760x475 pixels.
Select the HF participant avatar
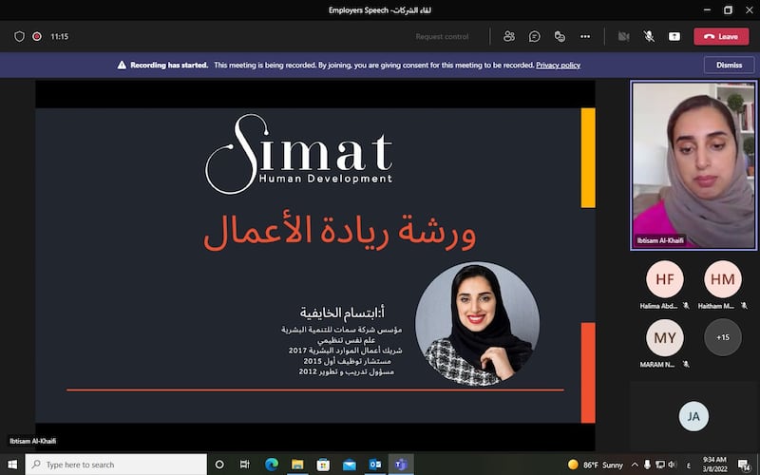[664, 279]
